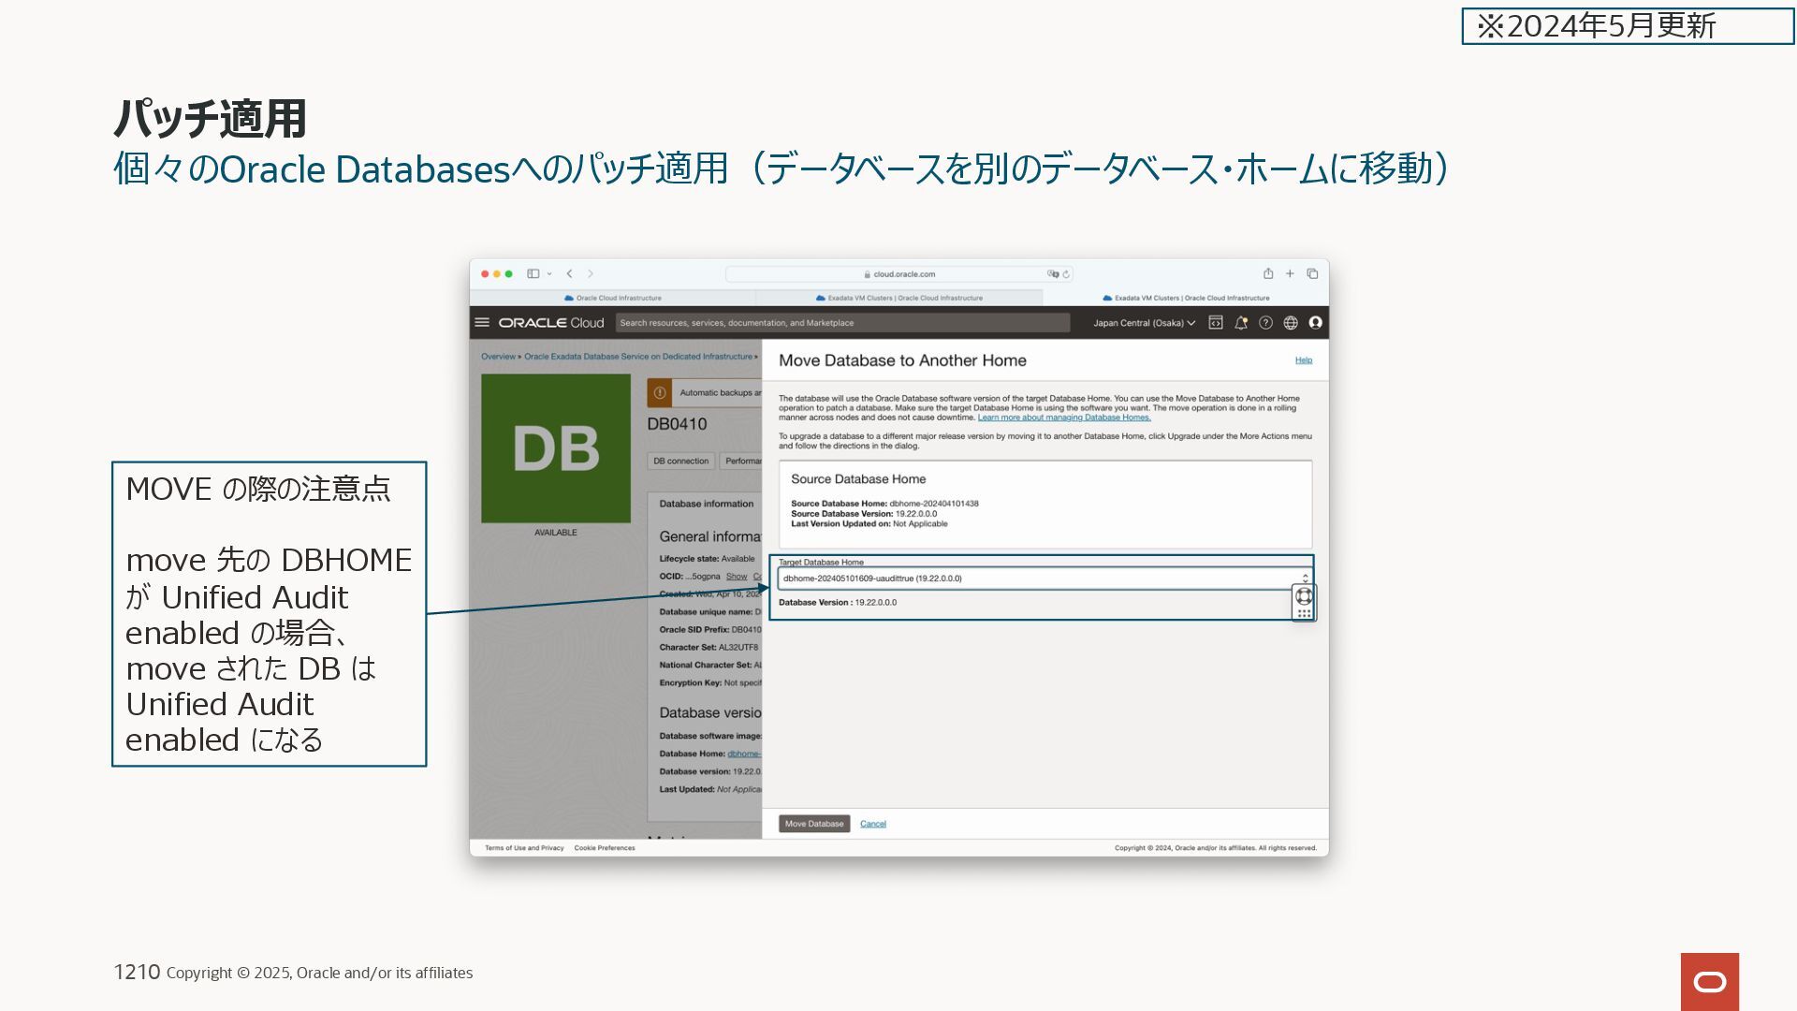Switch to the middle Exadata VM Clusters tab
Screen dimensions: 1797x1011
tap(898, 298)
